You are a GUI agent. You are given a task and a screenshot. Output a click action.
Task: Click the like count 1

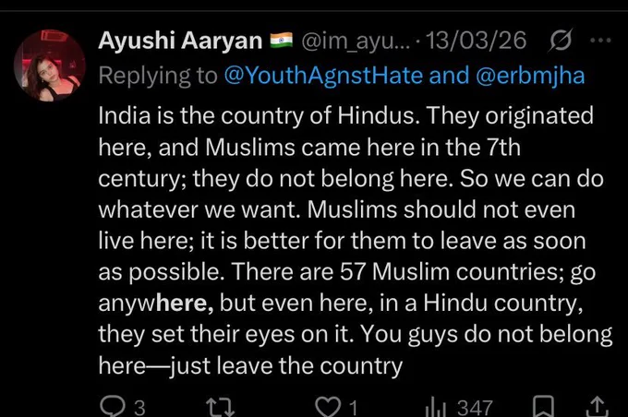coord(353,408)
